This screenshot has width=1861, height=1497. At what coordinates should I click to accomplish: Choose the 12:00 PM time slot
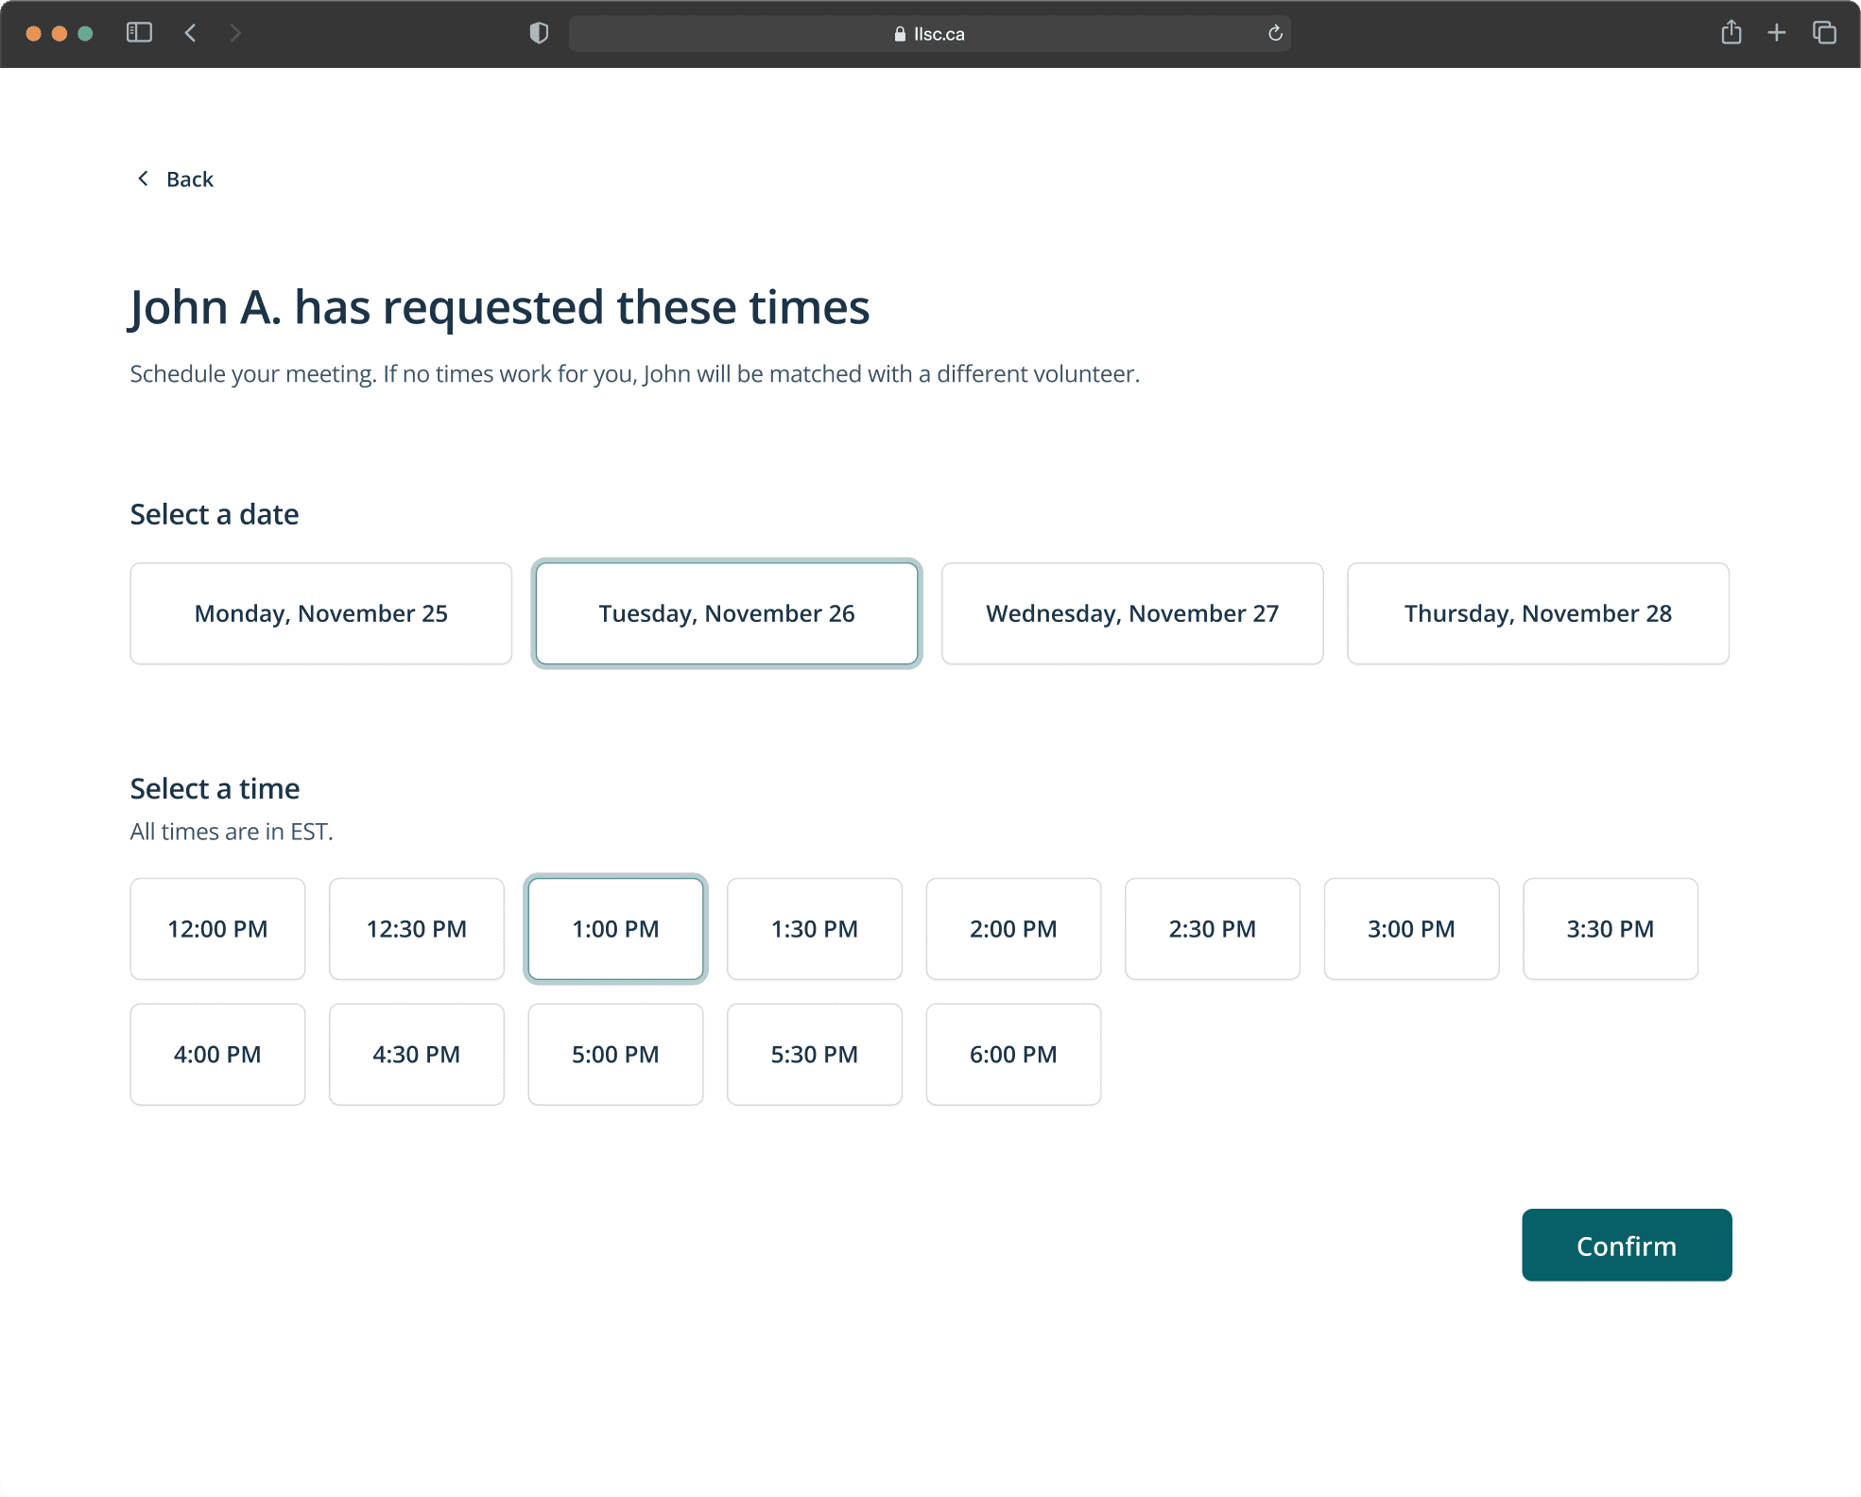pos(217,929)
